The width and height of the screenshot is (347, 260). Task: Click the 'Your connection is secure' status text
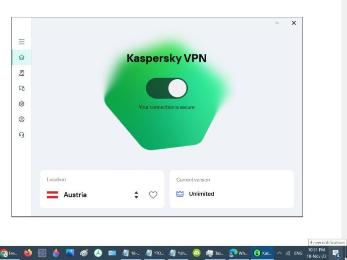pyautogui.click(x=167, y=107)
